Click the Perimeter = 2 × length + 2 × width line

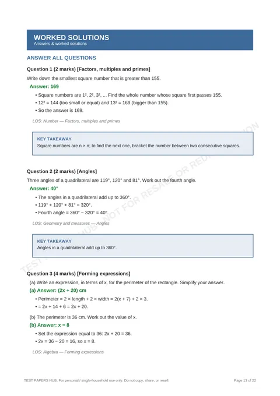pyautogui.click(x=92, y=299)
